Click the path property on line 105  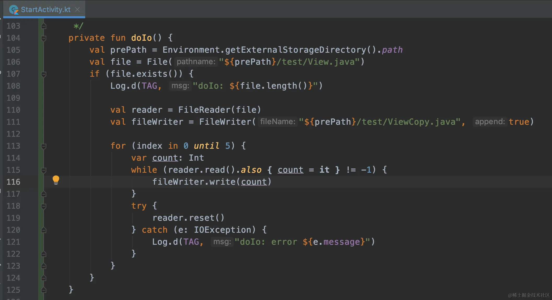tap(392, 50)
